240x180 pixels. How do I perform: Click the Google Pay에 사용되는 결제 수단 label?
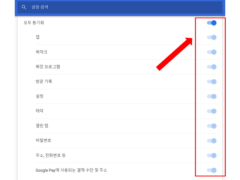coord(71,170)
